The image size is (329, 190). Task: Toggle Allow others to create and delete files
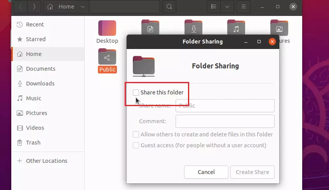coord(136,134)
